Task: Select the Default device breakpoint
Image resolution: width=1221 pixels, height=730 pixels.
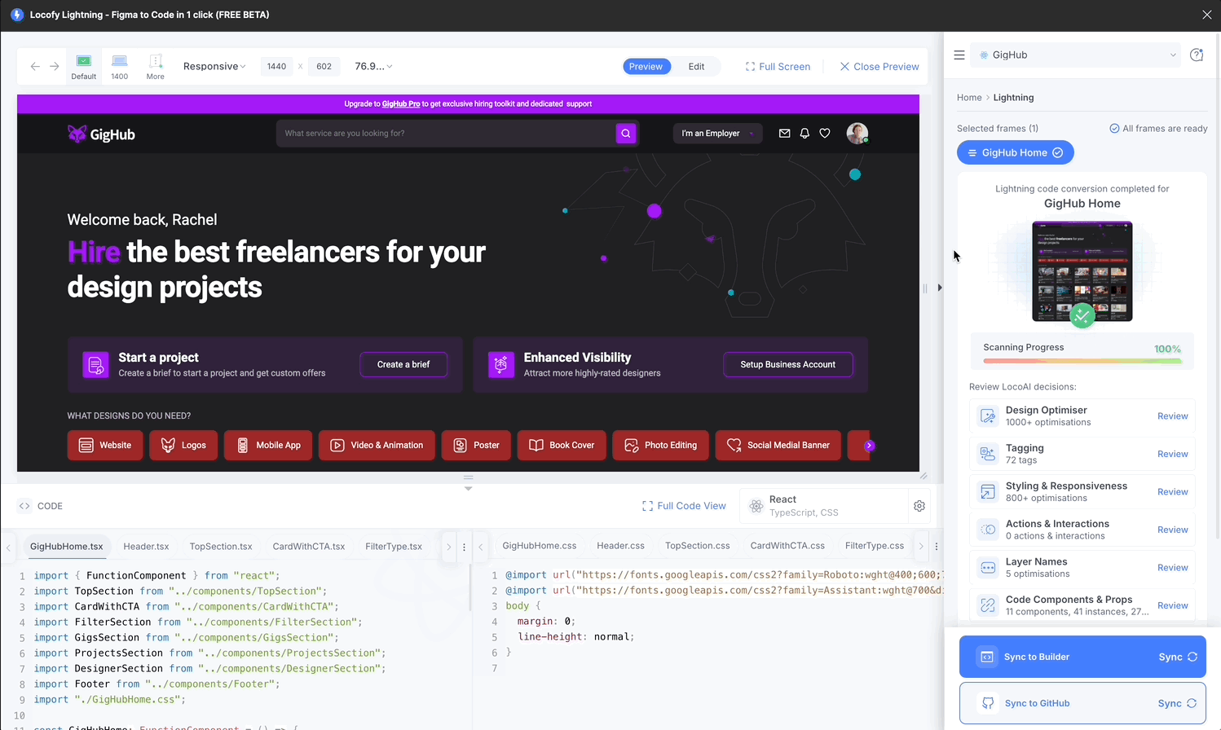Action: click(x=83, y=67)
